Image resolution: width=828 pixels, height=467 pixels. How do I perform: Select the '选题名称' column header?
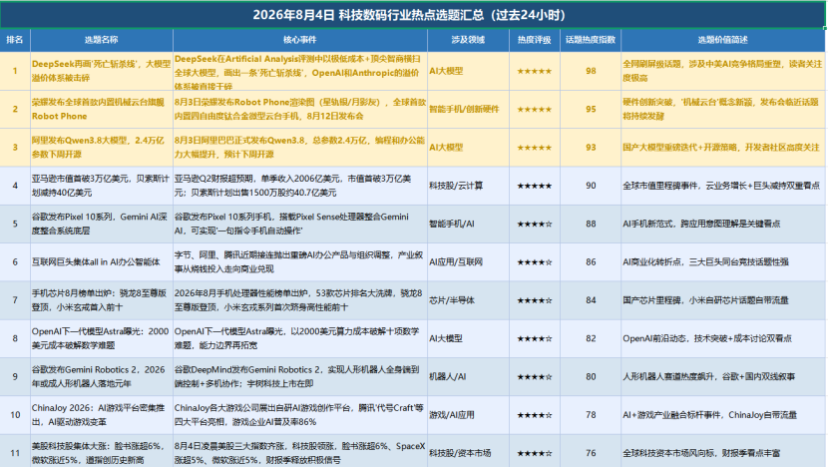point(102,40)
